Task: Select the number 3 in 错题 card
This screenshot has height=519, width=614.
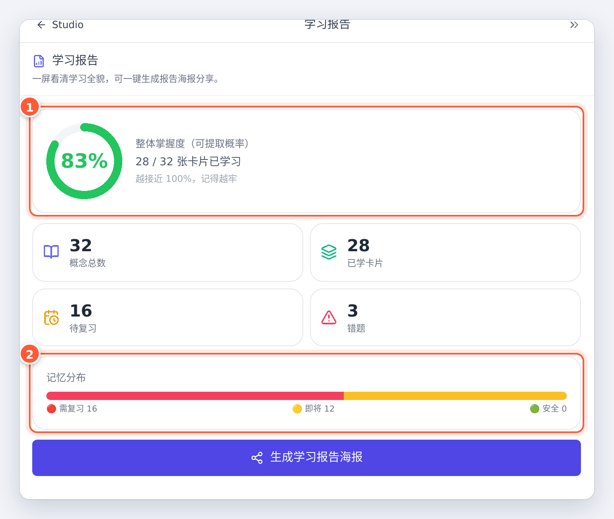Action: tap(352, 311)
